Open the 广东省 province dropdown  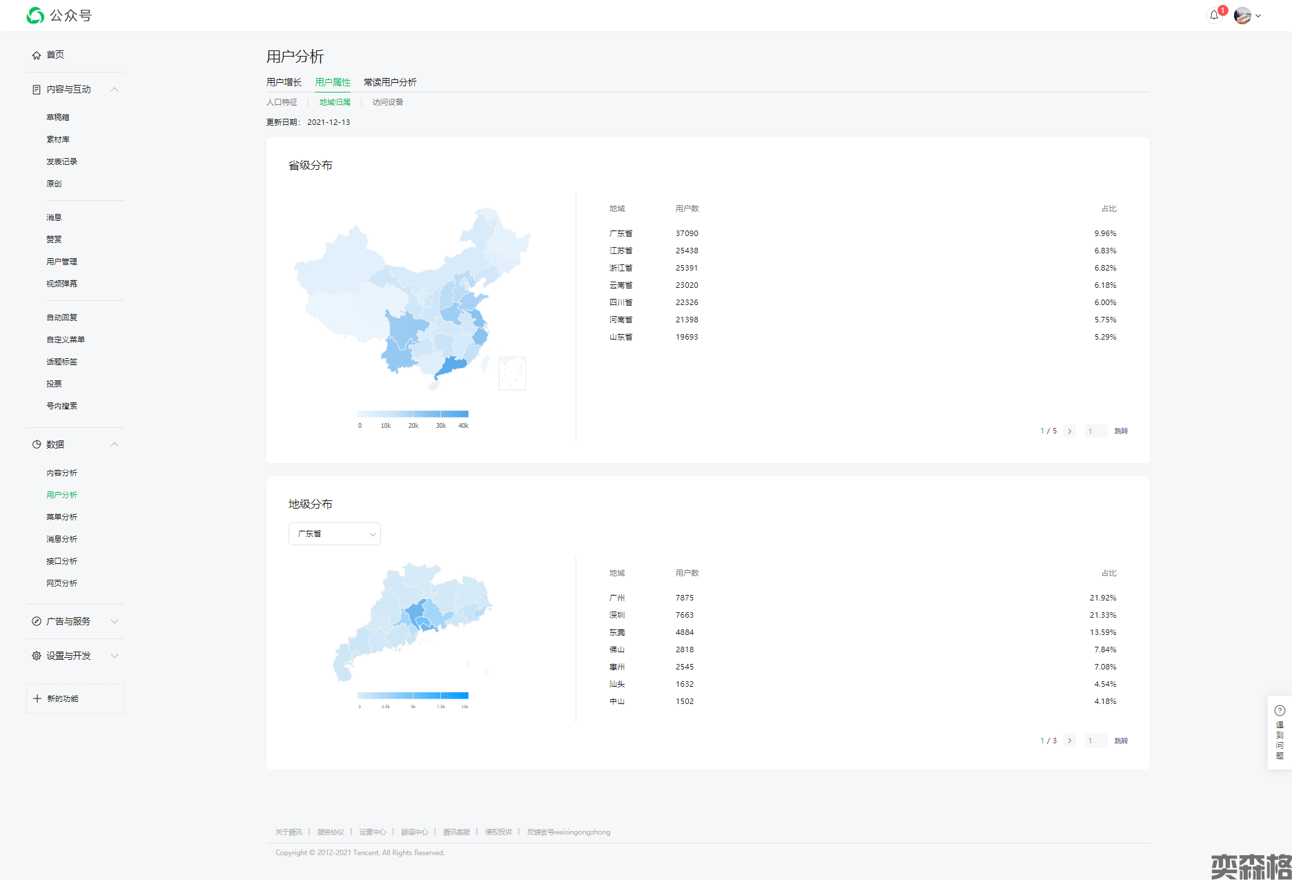click(335, 534)
